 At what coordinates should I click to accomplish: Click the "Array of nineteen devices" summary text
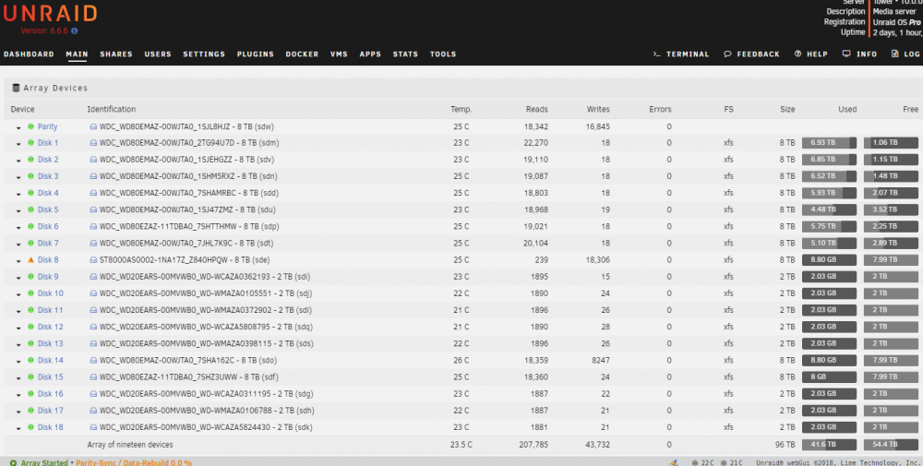click(130, 445)
